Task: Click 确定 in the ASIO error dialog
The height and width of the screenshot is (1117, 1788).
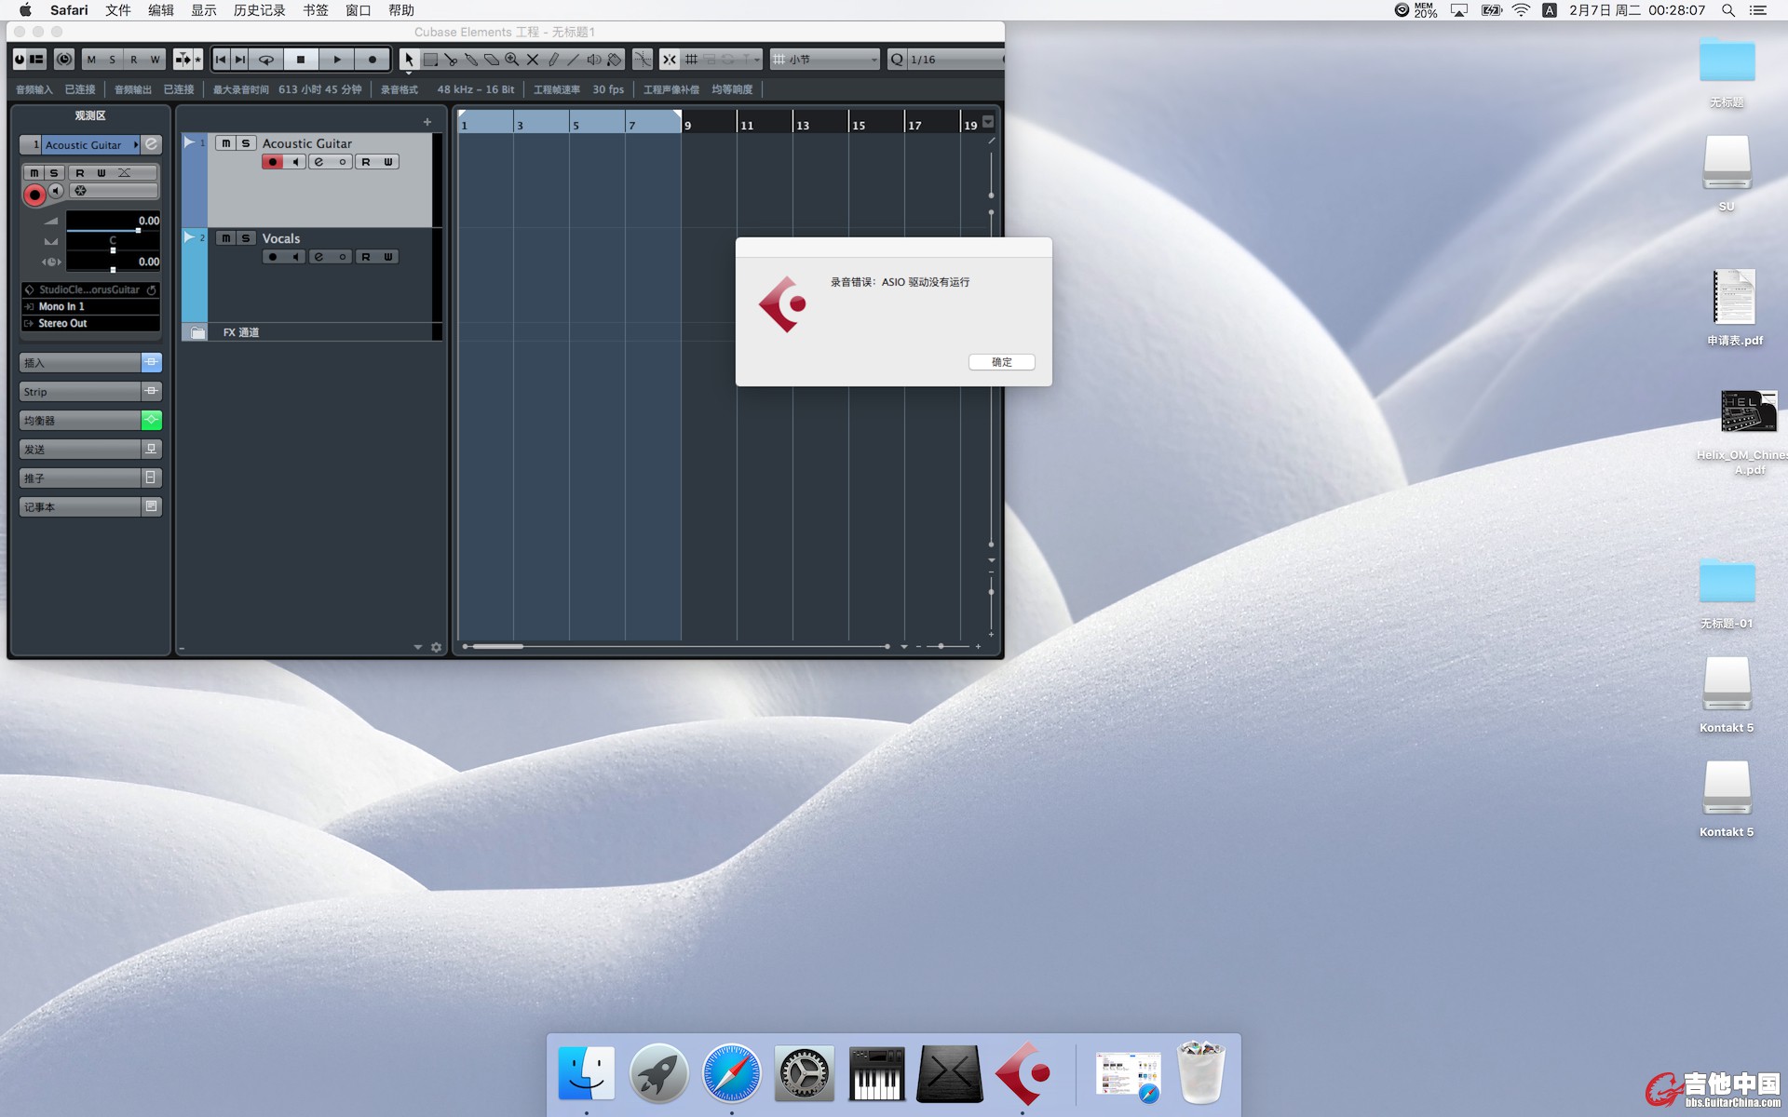Action: [1001, 362]
